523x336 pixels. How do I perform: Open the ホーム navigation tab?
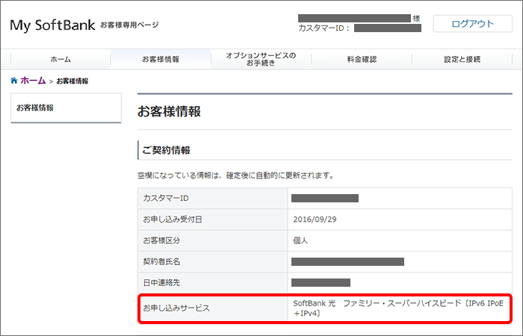click(61, 59)
